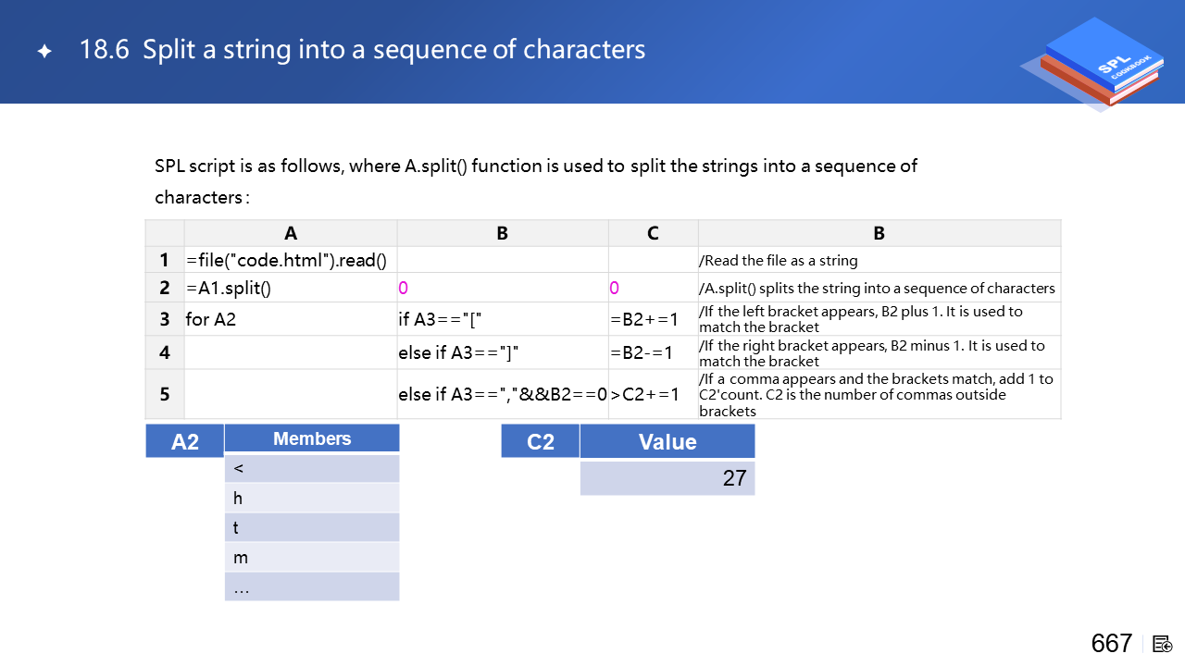Select the "h" member row

coord(311,498)
